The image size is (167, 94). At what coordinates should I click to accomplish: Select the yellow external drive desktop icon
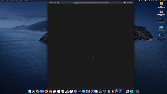click(161, 4)
